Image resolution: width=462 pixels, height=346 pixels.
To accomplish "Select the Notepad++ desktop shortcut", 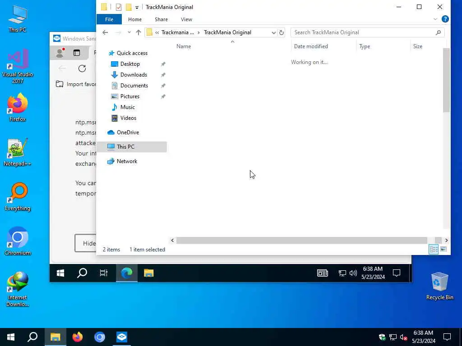I will 18,152.
